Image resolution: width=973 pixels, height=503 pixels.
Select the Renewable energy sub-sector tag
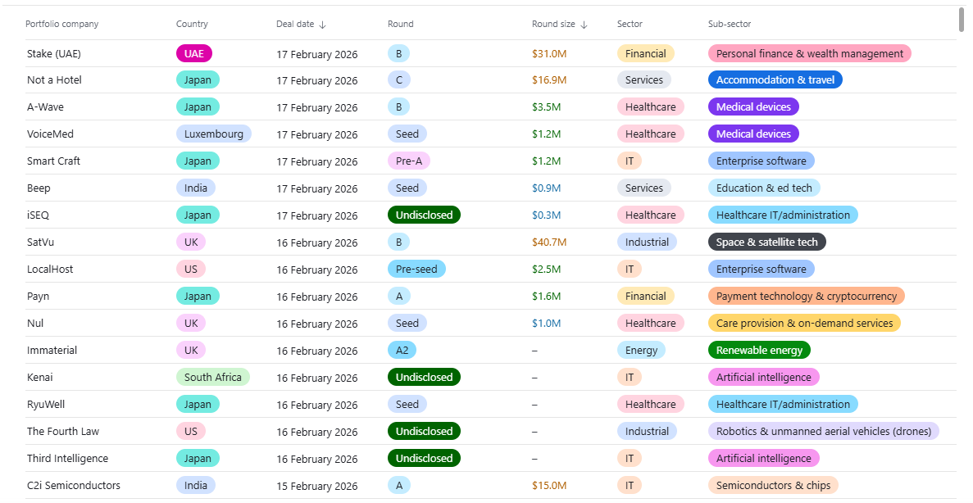coord(759,351)
